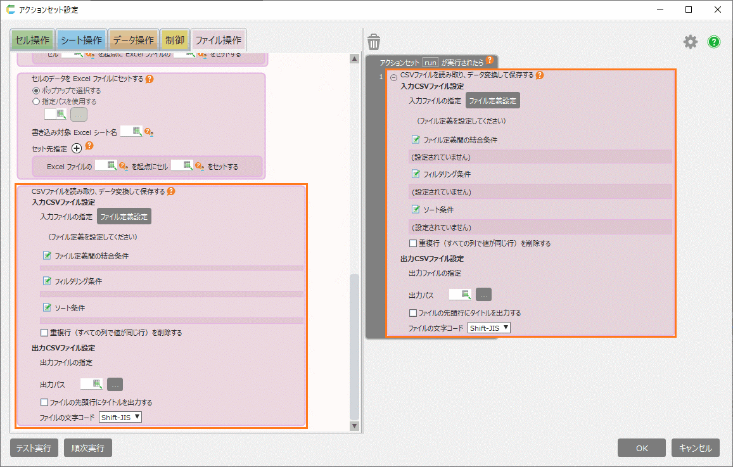
Task: Collapse the CSV action step with minus icon
Action: 393,77
